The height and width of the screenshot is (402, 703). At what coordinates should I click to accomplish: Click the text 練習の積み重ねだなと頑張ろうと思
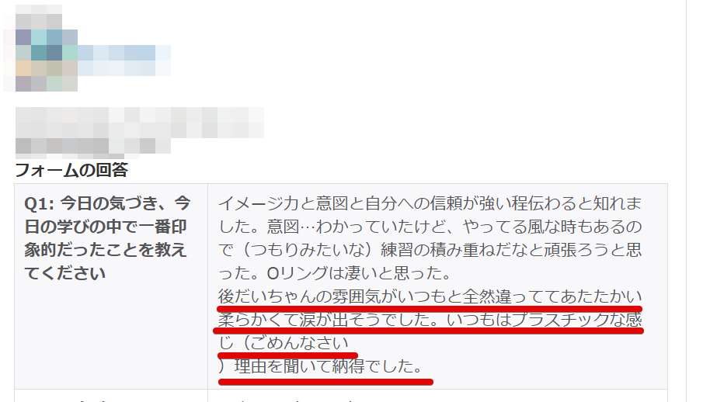[x=511, y=250]
